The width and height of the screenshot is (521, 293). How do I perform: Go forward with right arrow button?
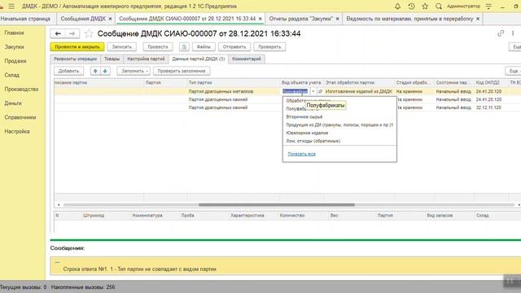[72, 33]
